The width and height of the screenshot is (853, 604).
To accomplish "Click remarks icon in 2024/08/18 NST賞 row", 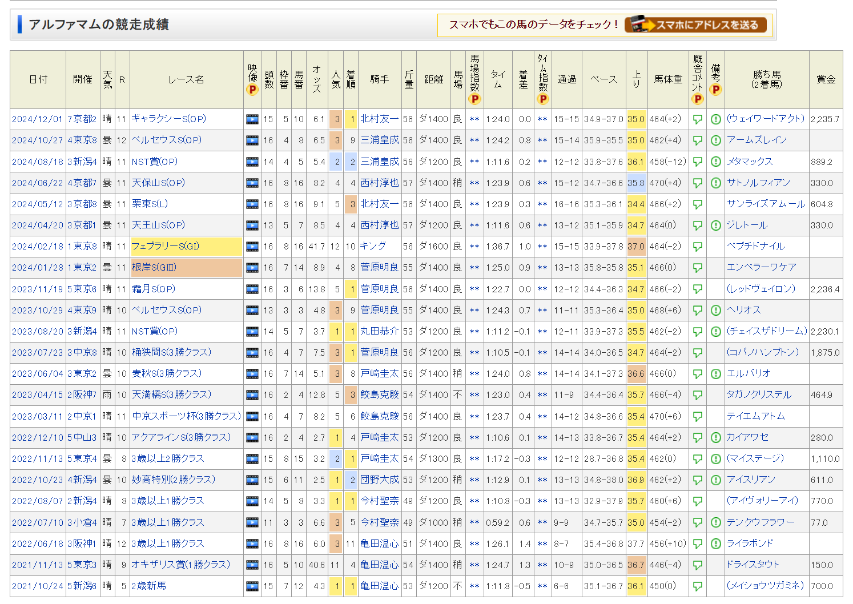I will 715,162.
